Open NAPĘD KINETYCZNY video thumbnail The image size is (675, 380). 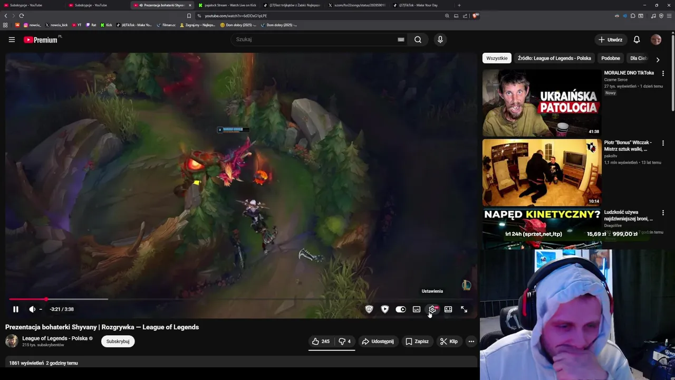click(x=542, y=229)
